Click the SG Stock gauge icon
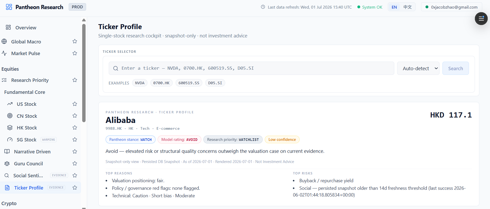Viewport: 490px width, 209px height. [10, 140]
